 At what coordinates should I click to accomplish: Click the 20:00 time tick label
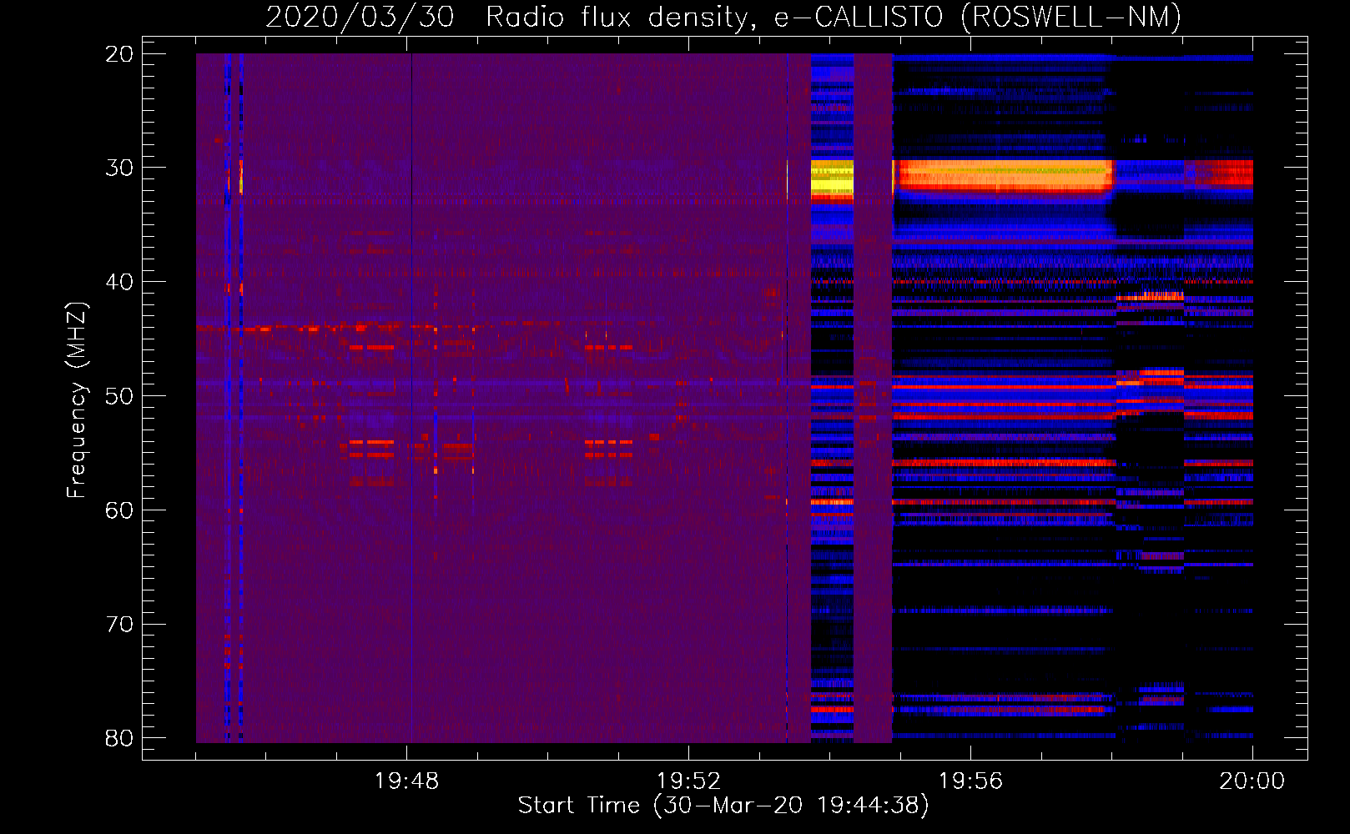click(x=1252, y=781)
